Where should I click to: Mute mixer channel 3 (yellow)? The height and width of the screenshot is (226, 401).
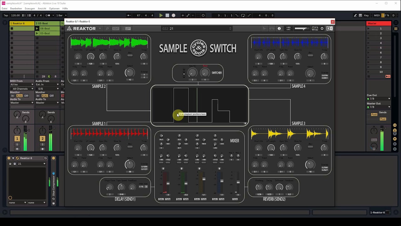204,199
